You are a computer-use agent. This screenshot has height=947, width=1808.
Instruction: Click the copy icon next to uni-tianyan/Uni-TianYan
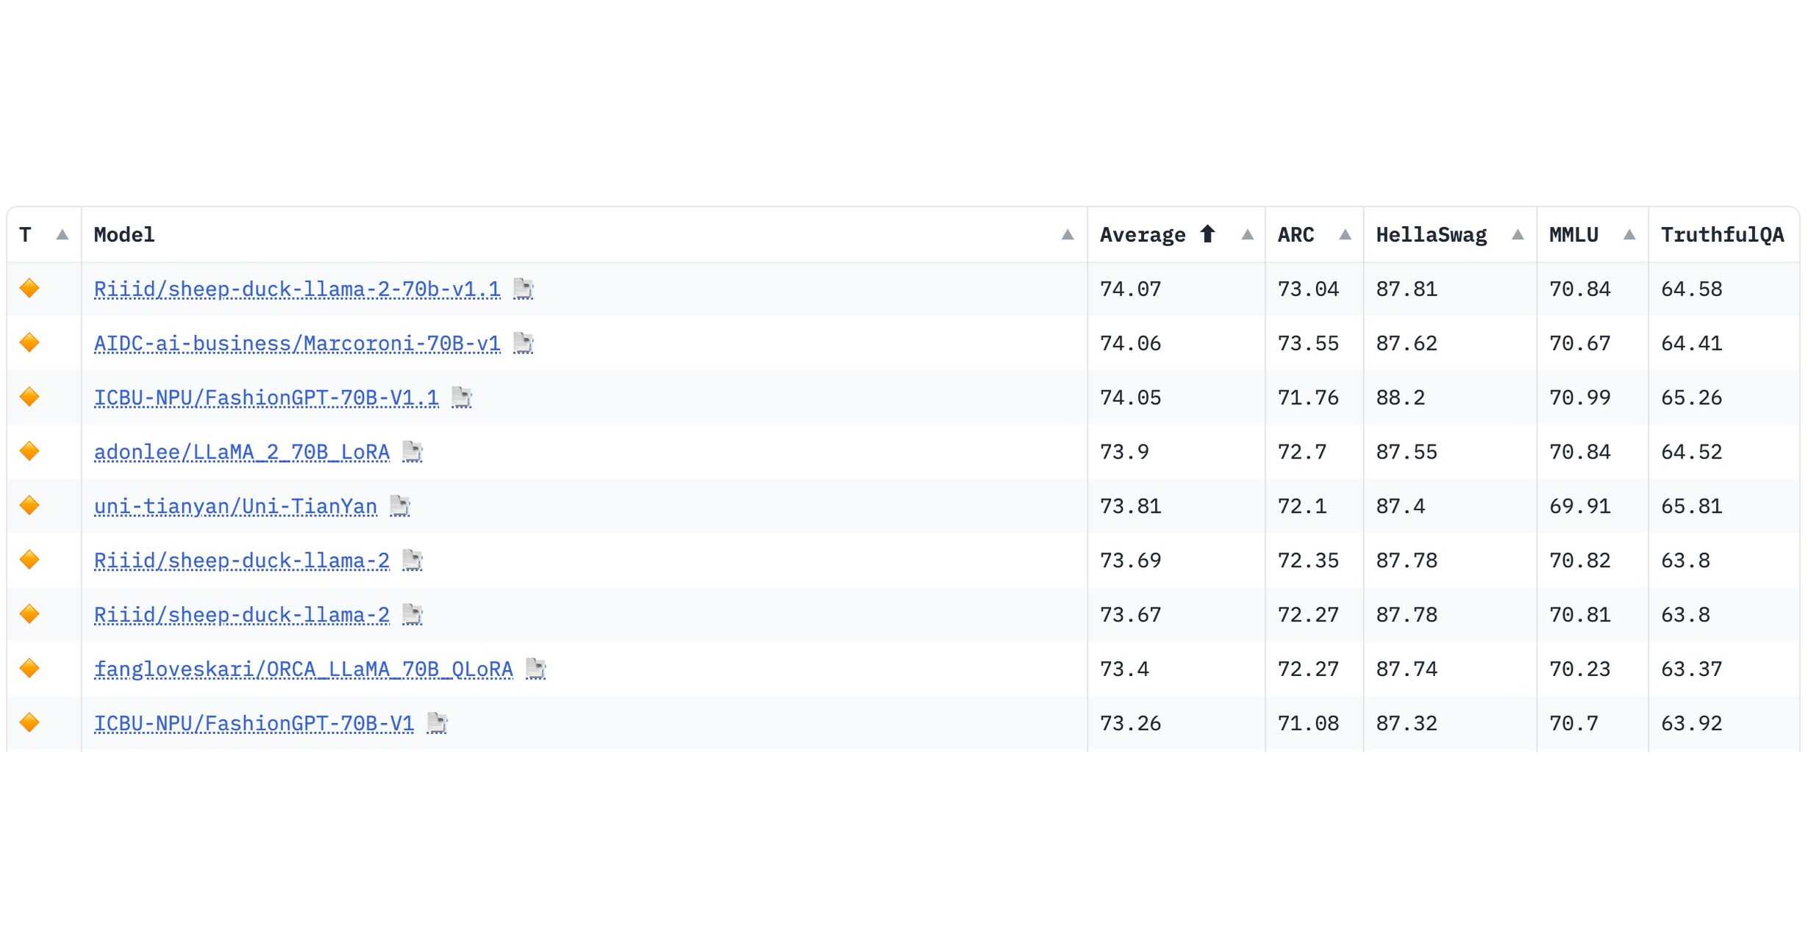(x=398, y=506)
